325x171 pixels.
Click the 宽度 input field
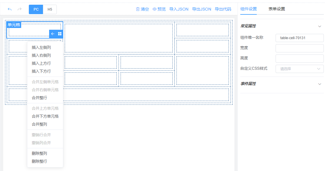(x=299, y=48)
